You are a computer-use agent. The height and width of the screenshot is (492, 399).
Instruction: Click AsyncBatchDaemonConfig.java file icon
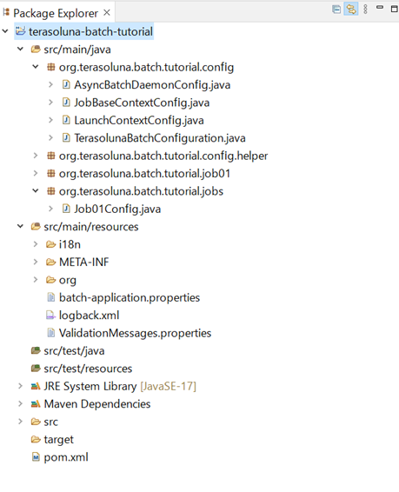[66, 84]
